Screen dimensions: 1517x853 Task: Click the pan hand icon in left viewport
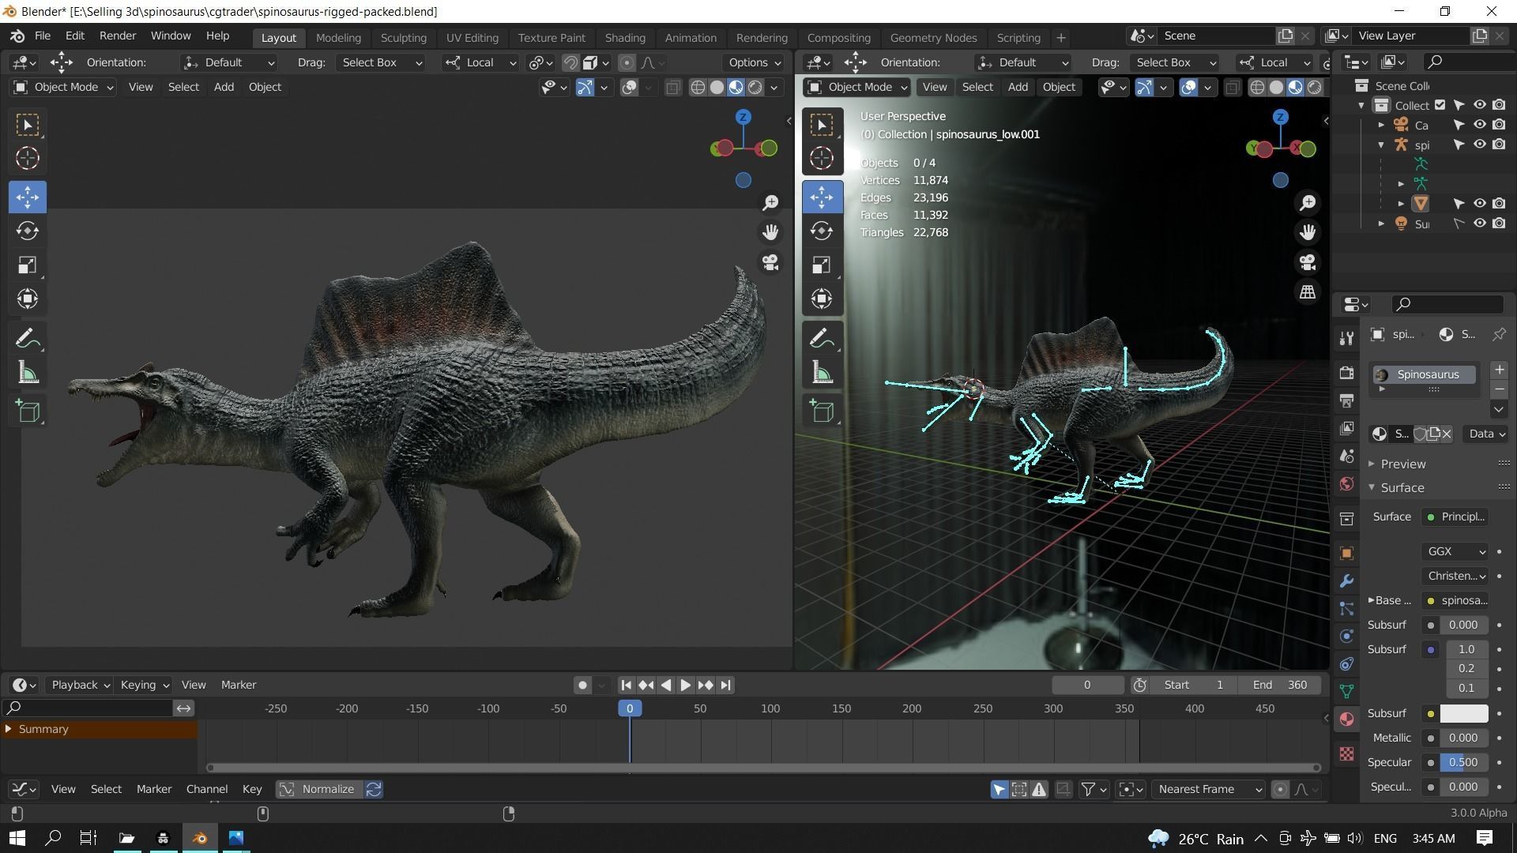coord(770,232)
